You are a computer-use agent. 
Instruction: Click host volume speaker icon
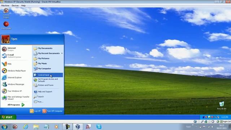212,127
